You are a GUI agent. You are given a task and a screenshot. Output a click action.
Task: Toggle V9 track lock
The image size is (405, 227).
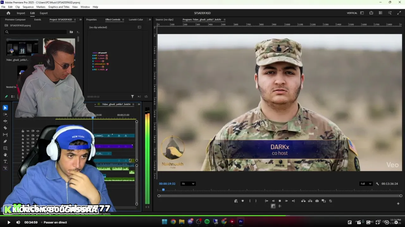coord(23,131)
